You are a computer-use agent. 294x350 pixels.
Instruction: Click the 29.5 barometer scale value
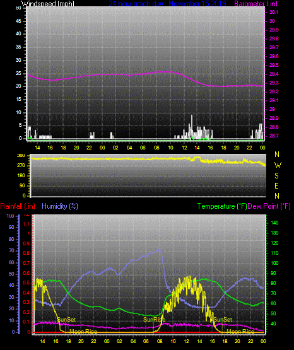[274, 65]
